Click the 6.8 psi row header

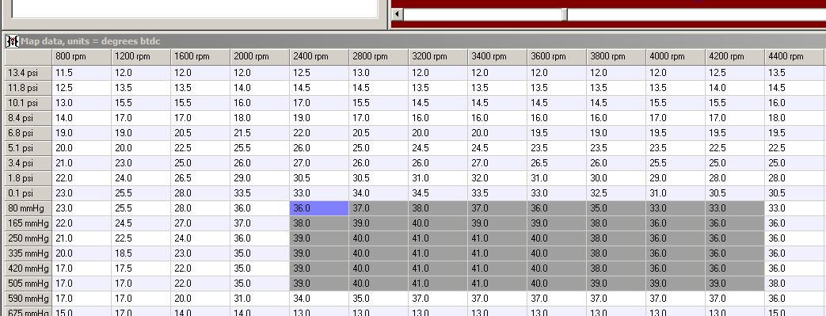click(x=29, y=133)
